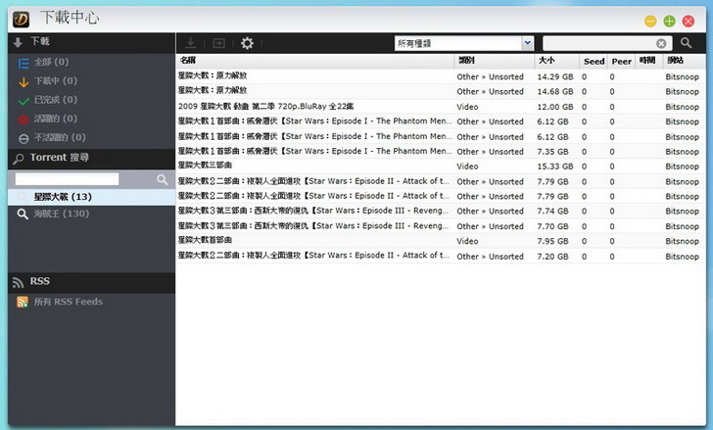Click the Torrent search magnifier in sidebar

(163, 180)
